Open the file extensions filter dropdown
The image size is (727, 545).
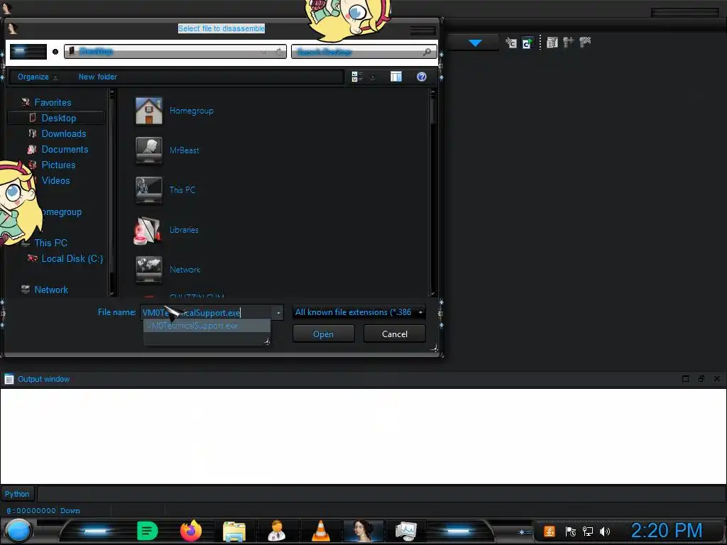[x=359, y=312]
